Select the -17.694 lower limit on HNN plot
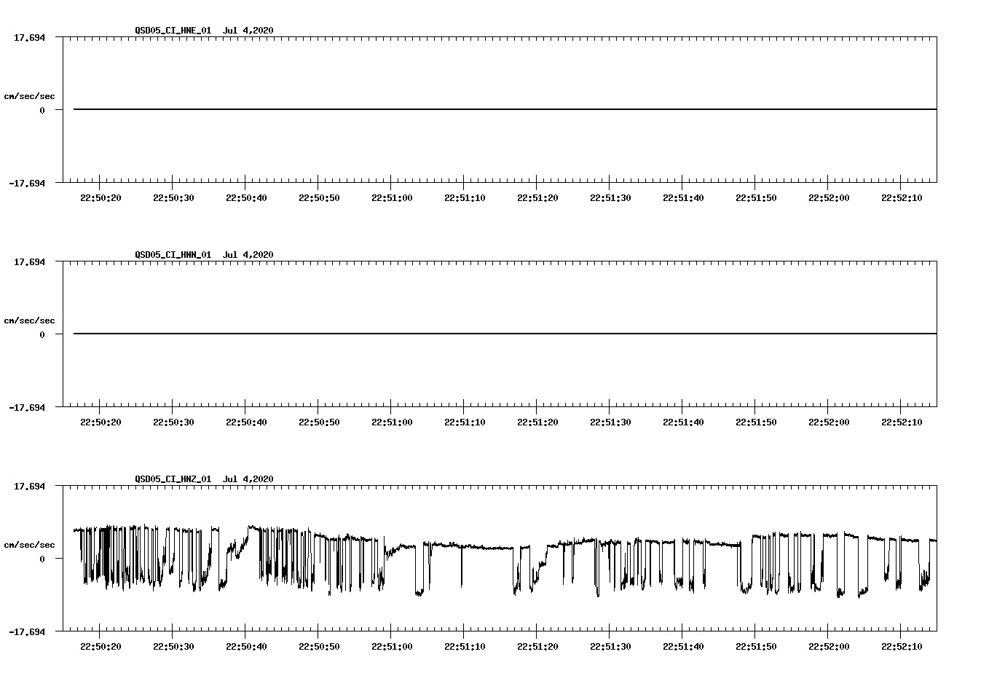Image resolution: width=989 pixels, height=673 pixels. [27, 408]
